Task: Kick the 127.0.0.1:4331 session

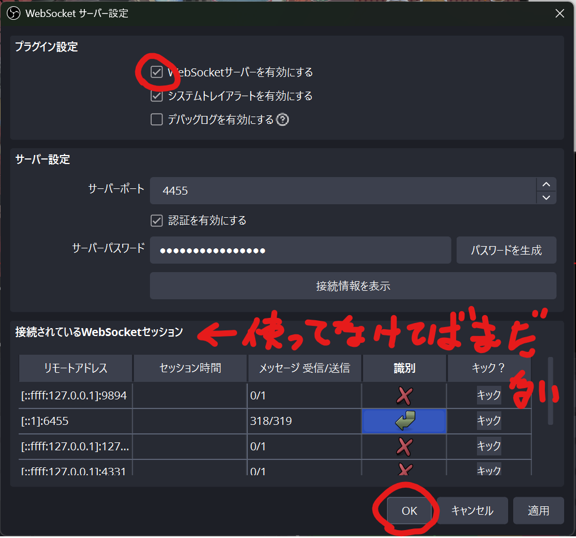Action: coord(489,470)
